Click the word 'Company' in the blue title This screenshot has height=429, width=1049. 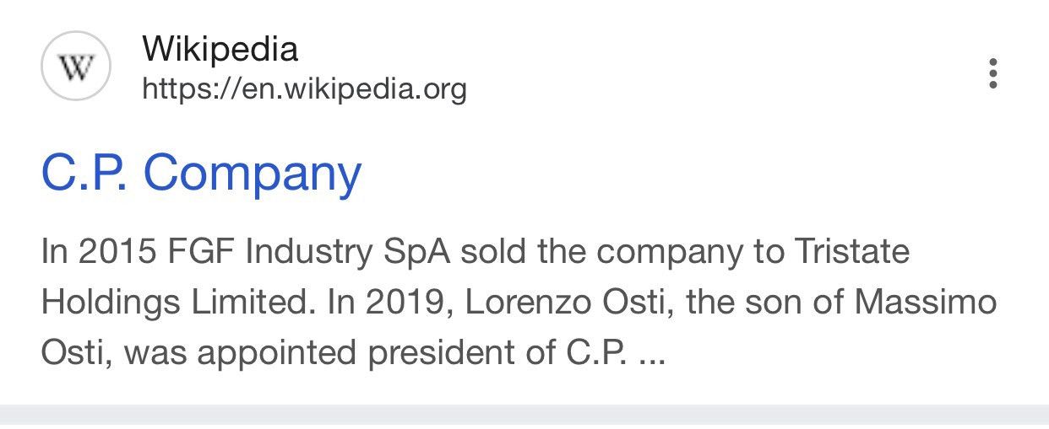(253, 174)
